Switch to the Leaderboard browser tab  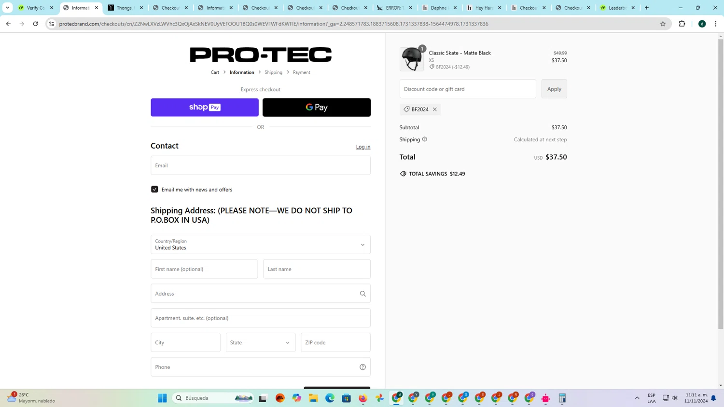[x=617, y=8]
